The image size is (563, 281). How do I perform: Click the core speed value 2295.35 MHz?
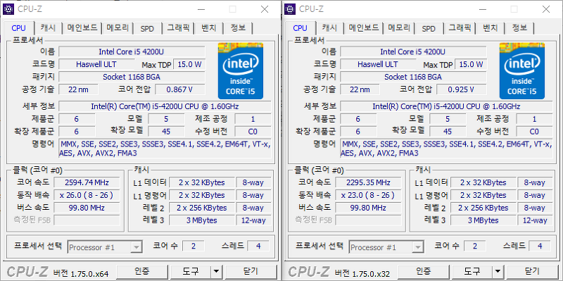(368, 182)
